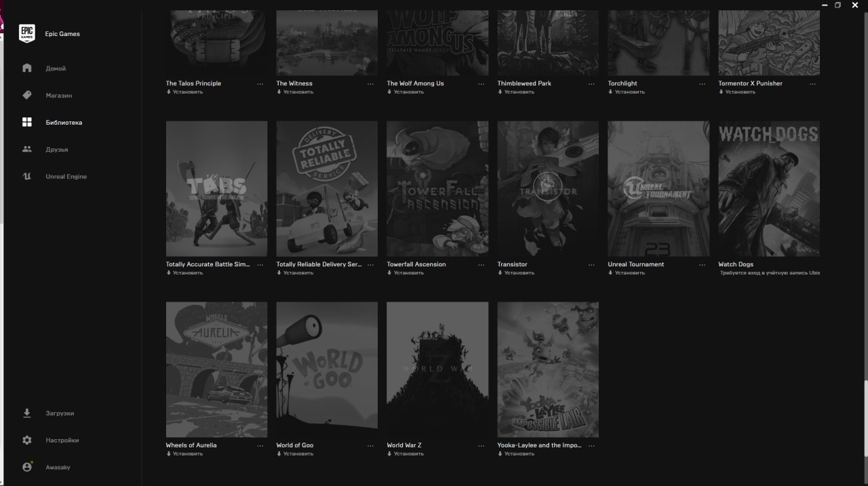Open options menu for Unreal Tournament
Screen dimensions: 868x486
702,265
